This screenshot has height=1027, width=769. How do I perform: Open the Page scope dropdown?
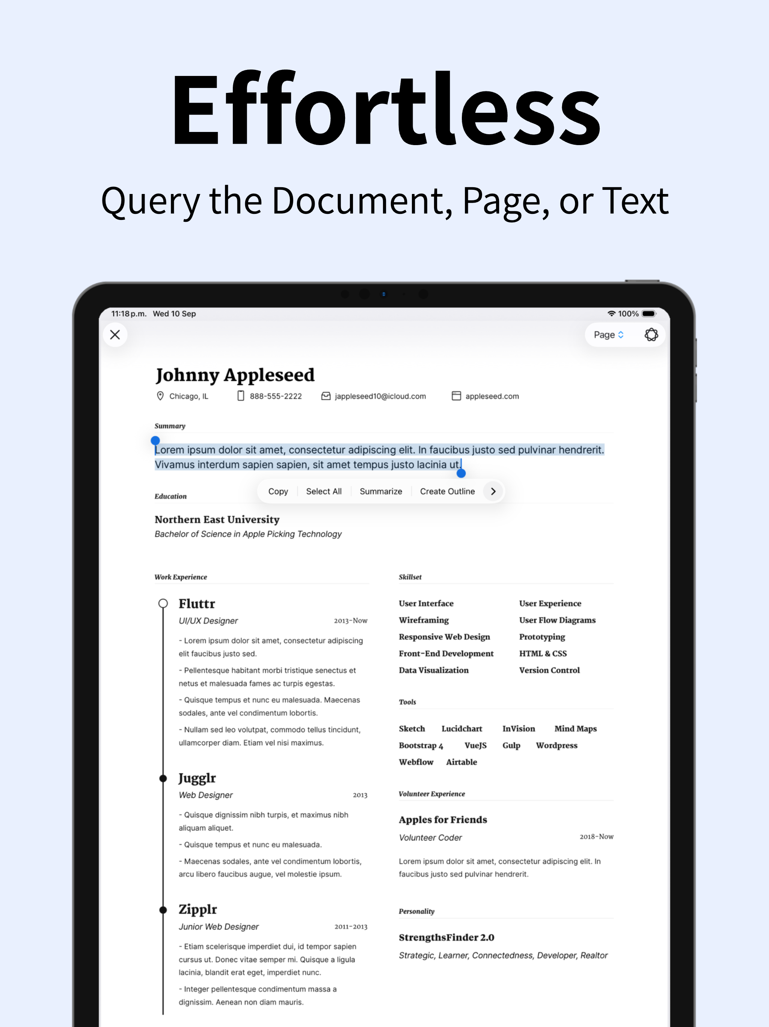(x=609, y=335)
